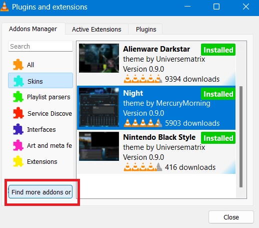
Task: Close the Plugins and extensions dialog
Action: point(231,217)
